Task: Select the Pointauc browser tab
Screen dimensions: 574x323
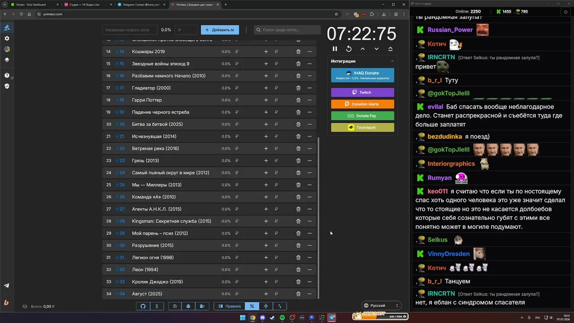Action: [195, 4]
